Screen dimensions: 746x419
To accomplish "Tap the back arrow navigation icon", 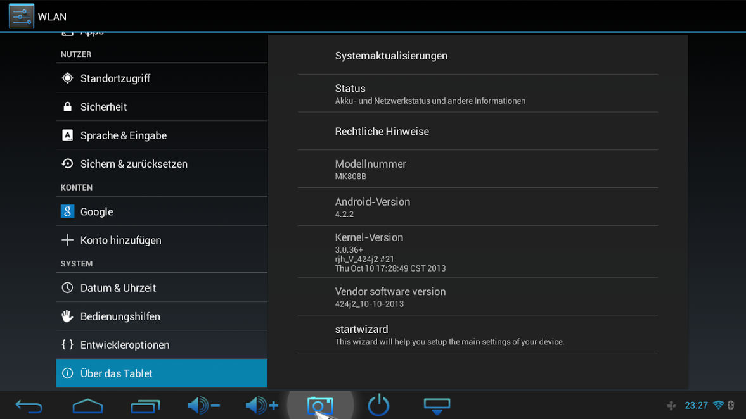I will tap(29, 406).
